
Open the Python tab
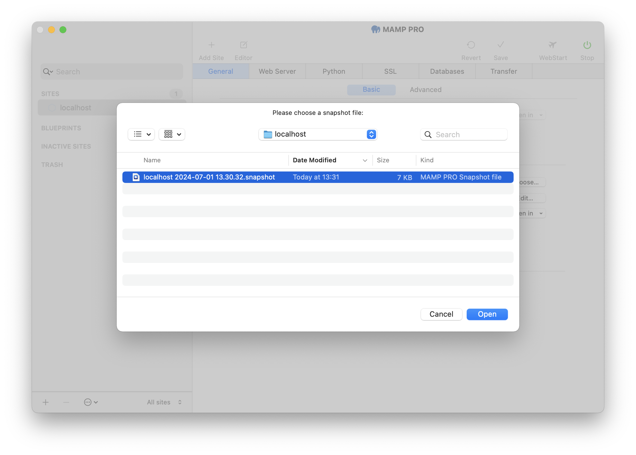coord(334,71)
